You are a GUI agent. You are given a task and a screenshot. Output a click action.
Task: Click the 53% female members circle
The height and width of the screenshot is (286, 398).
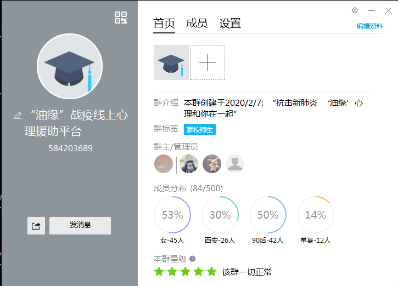pos(172,215)
